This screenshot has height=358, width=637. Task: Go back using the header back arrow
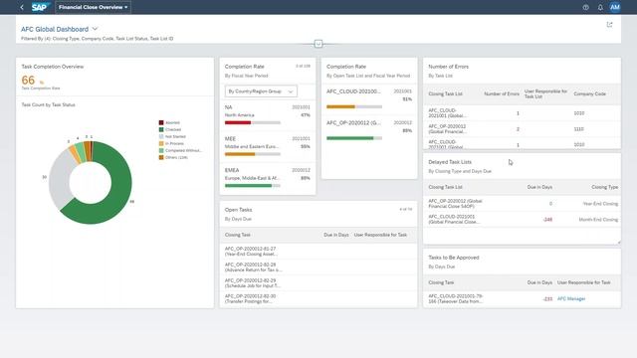22,7
